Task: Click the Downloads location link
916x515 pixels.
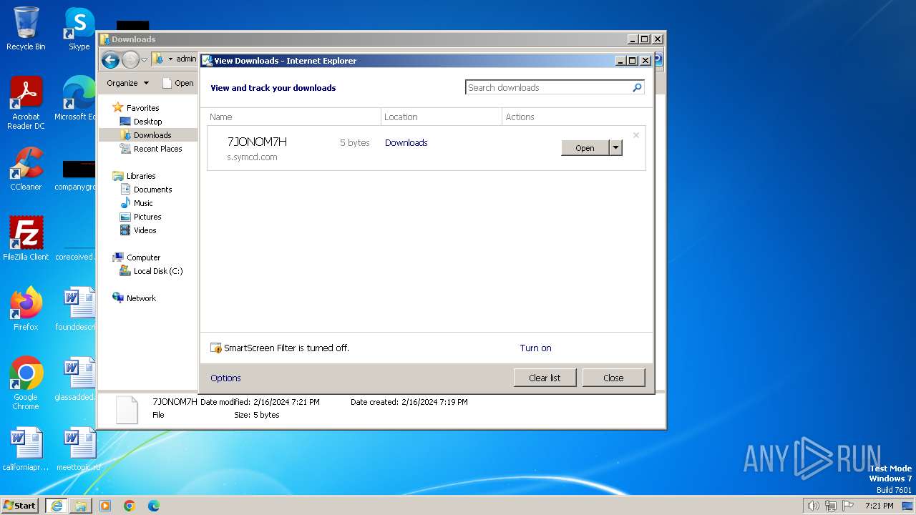Action: coord(406,142)
